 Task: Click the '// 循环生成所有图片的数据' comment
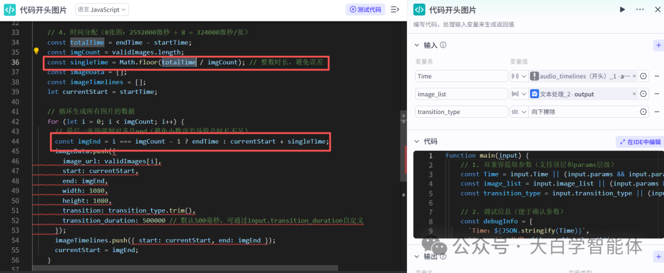(x=90, y=112)
